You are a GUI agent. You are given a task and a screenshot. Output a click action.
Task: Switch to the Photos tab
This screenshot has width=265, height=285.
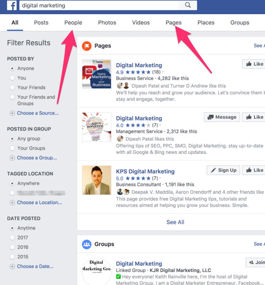[x=107, y=22]
